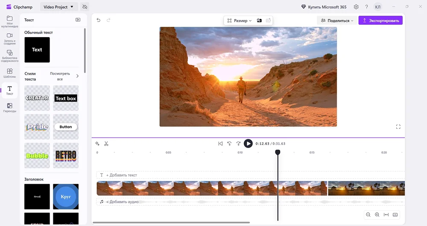Open the Share dropdown
The image size is (427, 226).
[337, 20]
